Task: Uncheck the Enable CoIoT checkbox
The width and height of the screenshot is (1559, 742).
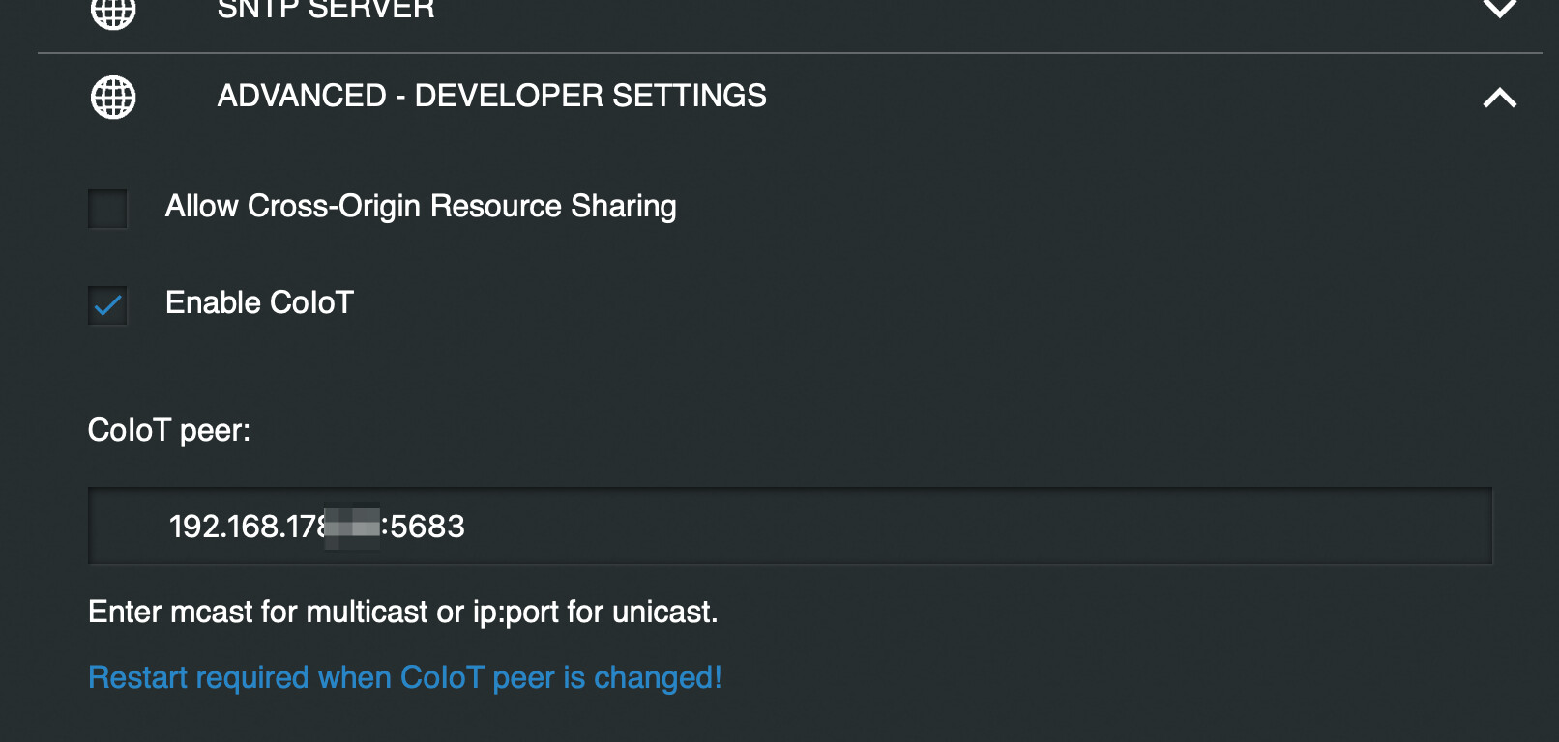Action: pos(107,305)
